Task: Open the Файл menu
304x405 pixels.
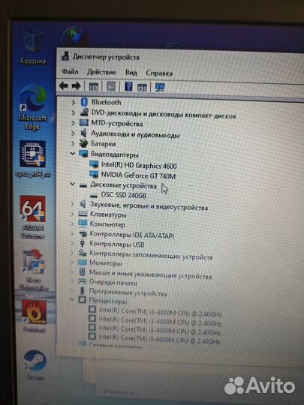Action: tap(70, 71)
